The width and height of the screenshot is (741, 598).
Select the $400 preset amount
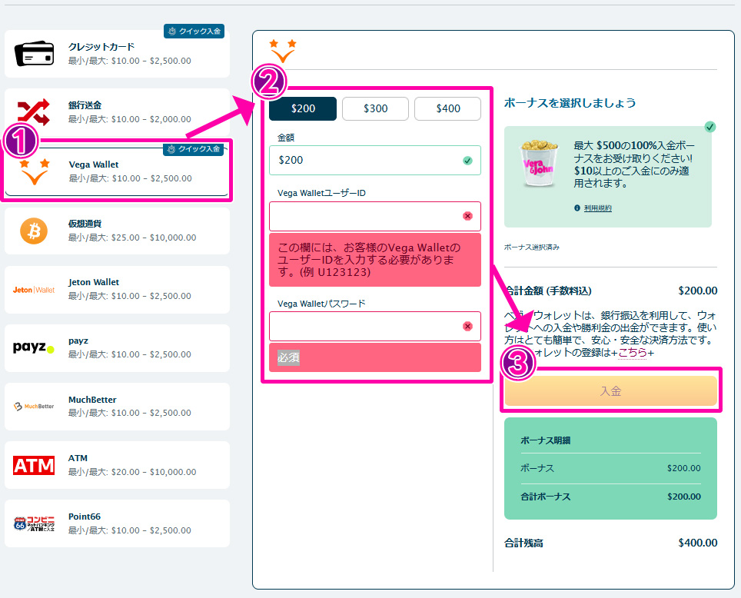(x=447, y=108)
